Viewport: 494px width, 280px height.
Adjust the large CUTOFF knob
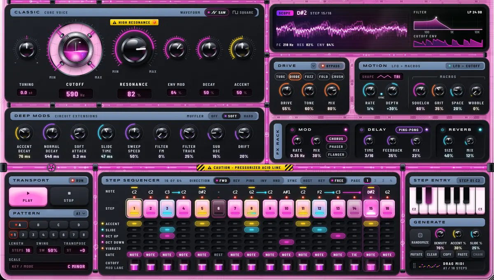pos(75,49)
